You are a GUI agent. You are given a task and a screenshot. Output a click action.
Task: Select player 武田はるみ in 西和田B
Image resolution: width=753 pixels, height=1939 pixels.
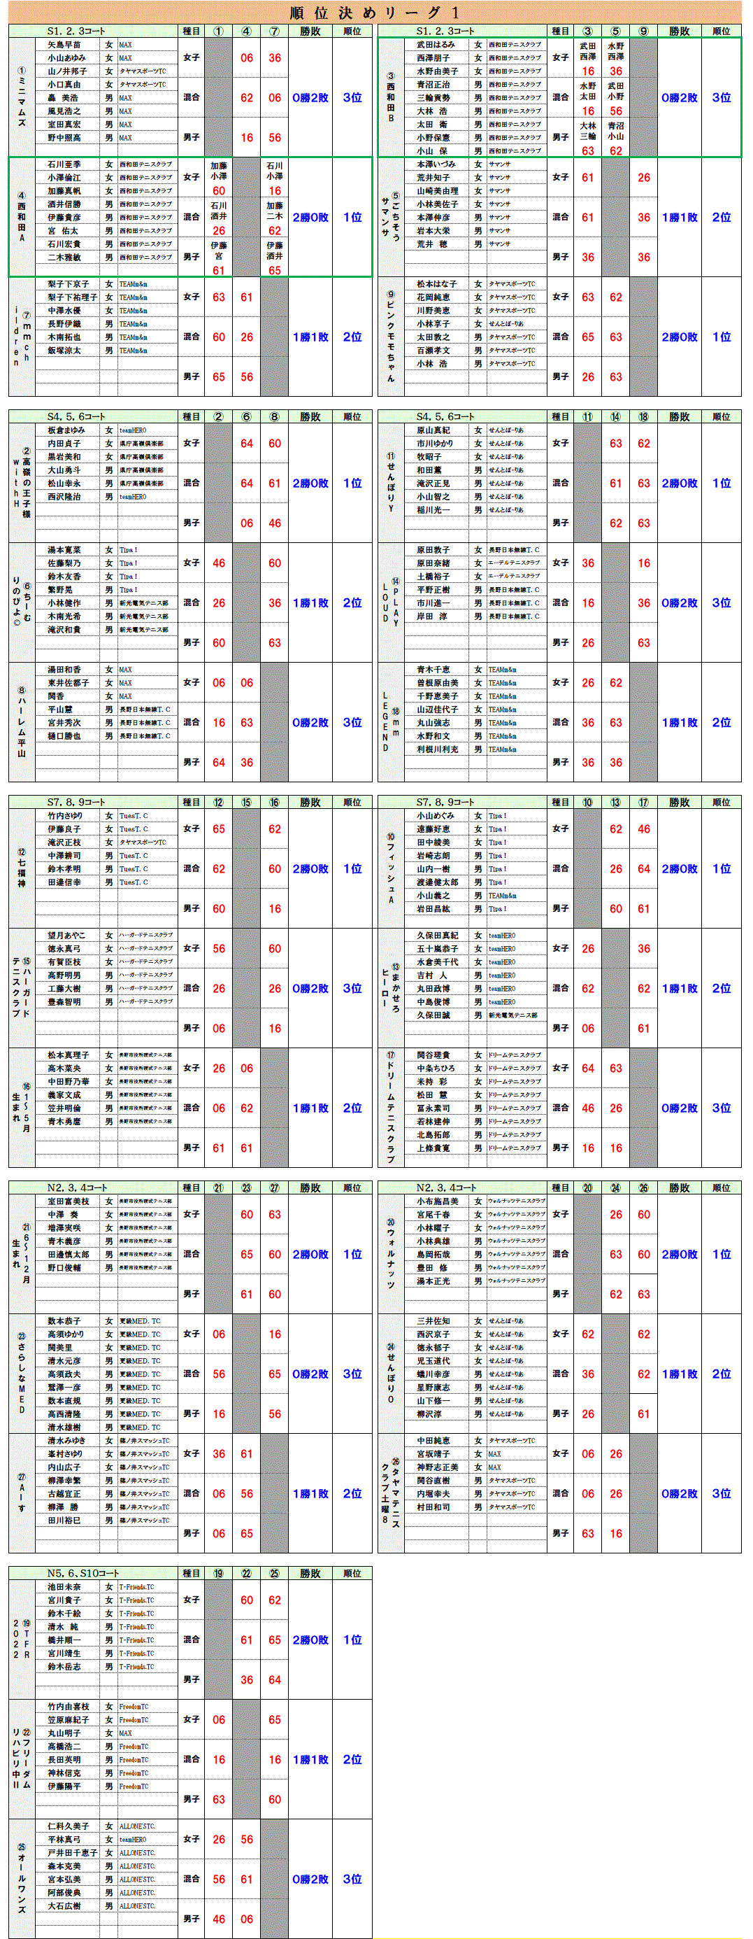[x=436, y=44]
